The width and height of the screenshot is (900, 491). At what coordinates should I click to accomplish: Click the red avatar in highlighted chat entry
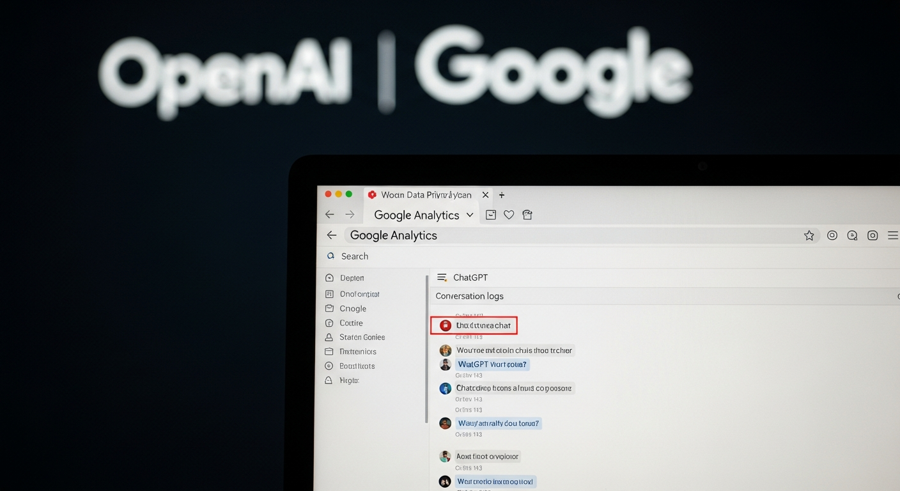[446, 325]
